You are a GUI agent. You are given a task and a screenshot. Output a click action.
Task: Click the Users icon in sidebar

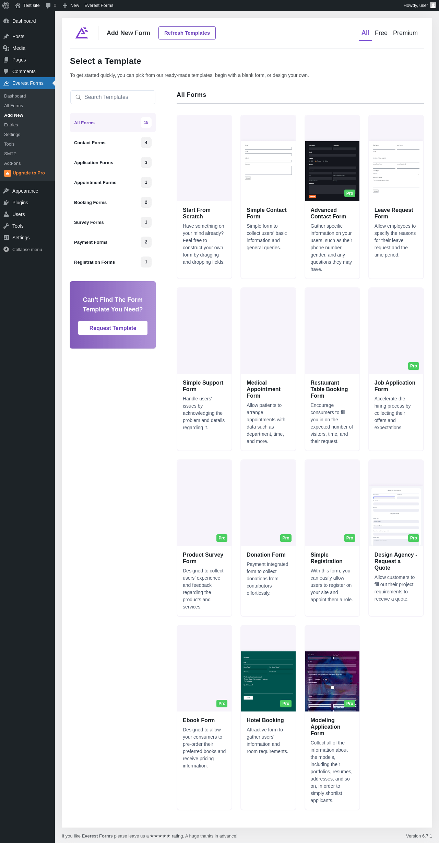coord(6,214)
